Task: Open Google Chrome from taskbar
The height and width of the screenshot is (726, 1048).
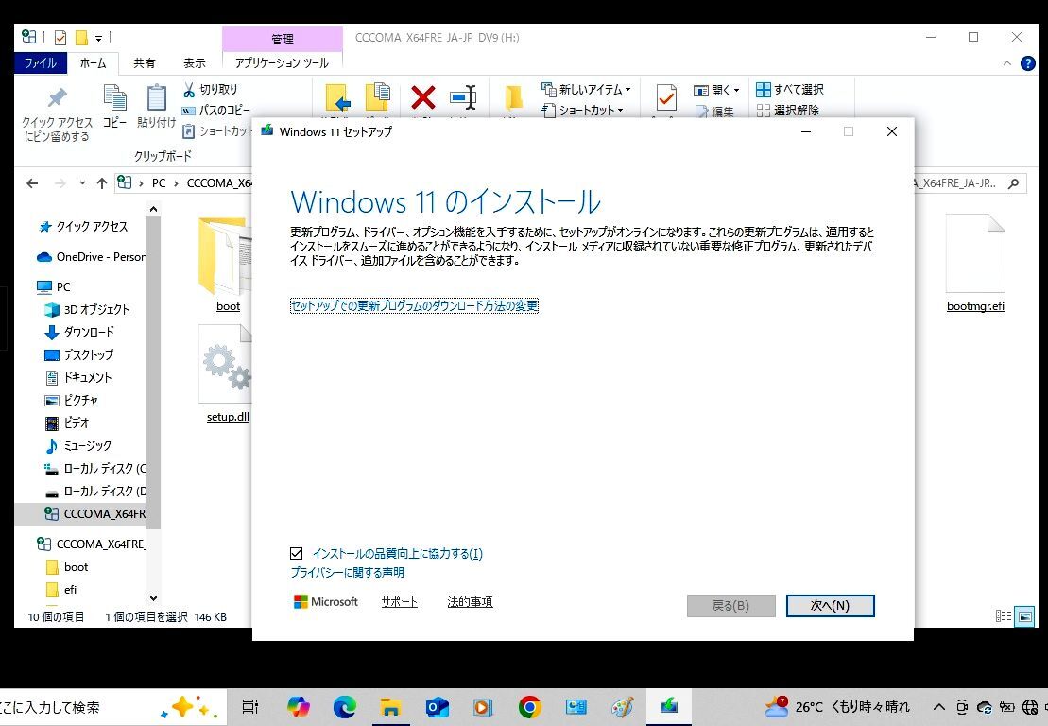Action: point(529,706)
